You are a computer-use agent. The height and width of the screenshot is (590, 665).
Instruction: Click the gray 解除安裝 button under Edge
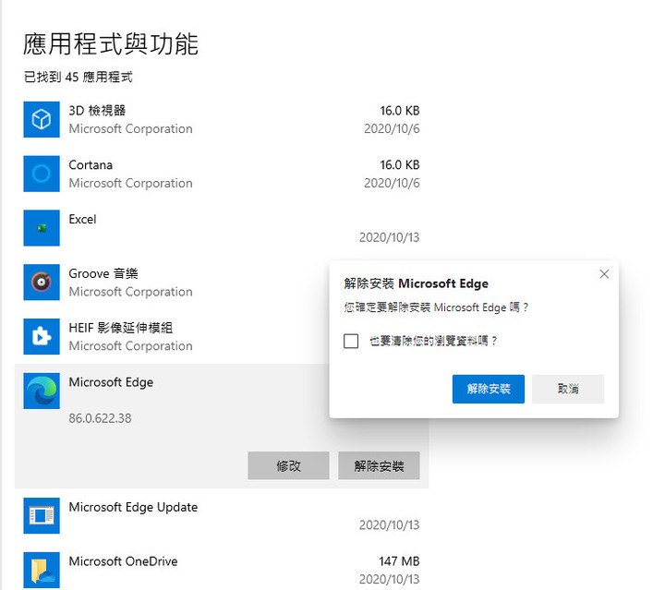(x=379, y=465)
